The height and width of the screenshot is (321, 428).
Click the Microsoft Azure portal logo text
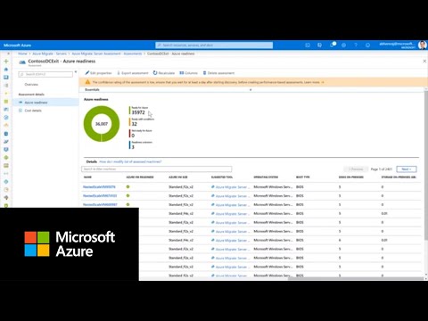(x=17, y=45)
